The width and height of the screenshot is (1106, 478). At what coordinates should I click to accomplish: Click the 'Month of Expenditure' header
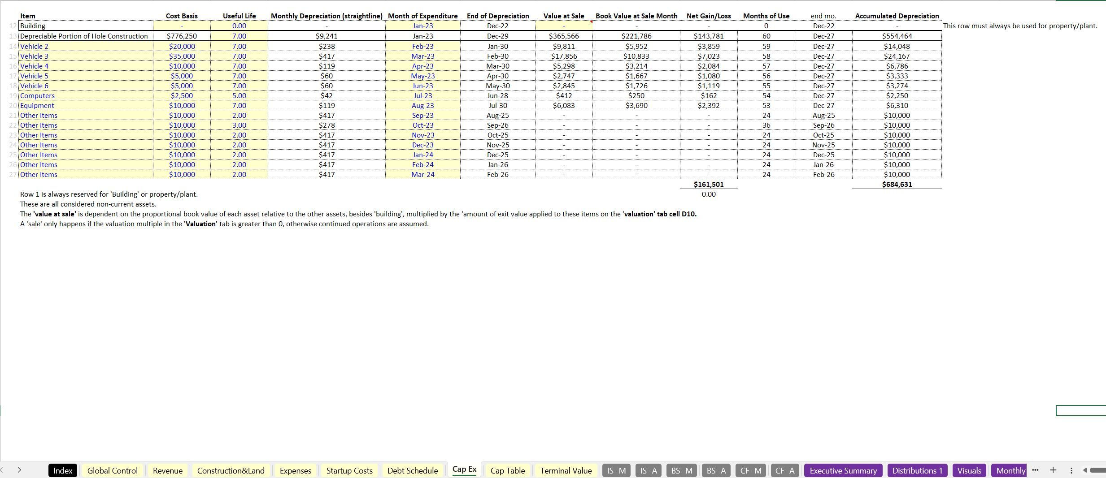[423, 16]
